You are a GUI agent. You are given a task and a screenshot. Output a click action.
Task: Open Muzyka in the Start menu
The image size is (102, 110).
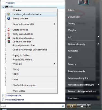[72, 30]
